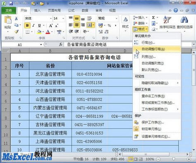Screen dimensions: 196x163
Task: Click the Find and Select binoculars icon
Action: click(184, 19)
